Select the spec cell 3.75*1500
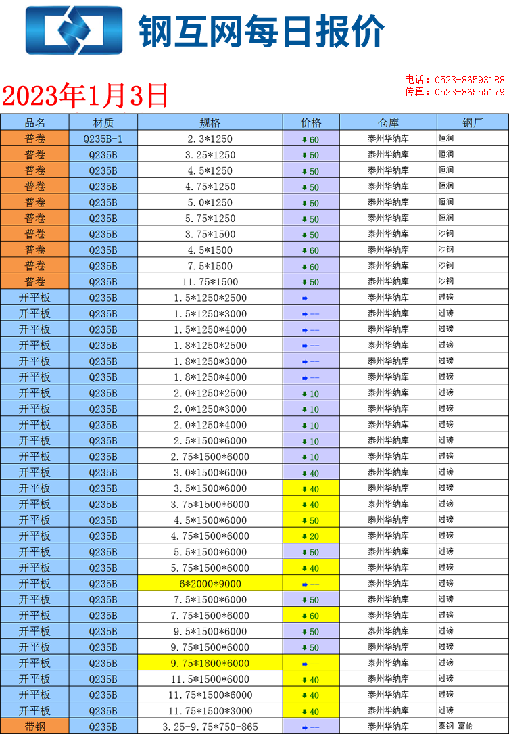This screenshot has height=734, width=509. 210,235
